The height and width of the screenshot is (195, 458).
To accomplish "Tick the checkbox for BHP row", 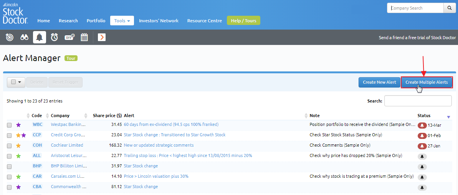I will click(x=9, y=166).
